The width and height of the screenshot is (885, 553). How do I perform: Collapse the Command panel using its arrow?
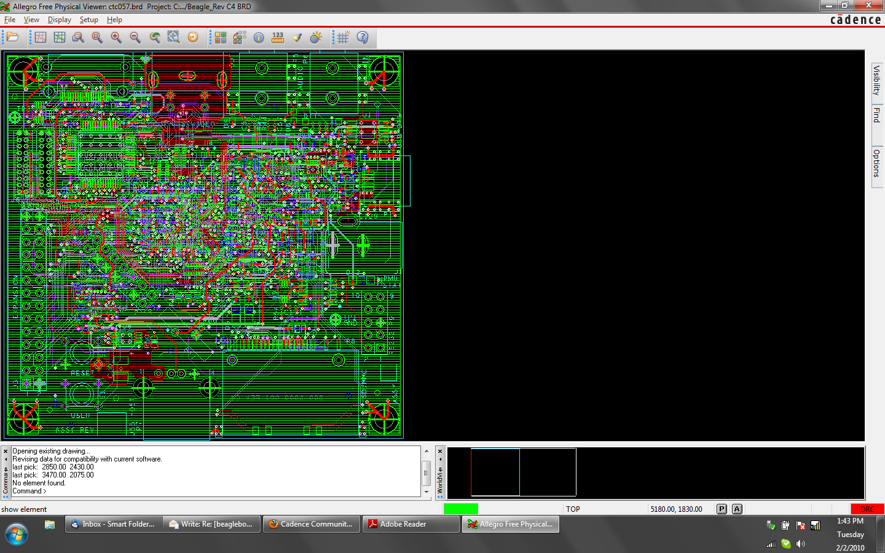tap(6, 459)
